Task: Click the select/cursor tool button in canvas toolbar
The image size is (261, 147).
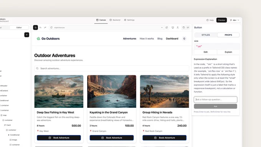Action: (x=35, y=28)
